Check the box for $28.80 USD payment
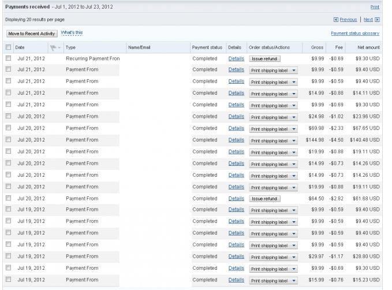Viewport: 392px width, 290px height. 9,256
